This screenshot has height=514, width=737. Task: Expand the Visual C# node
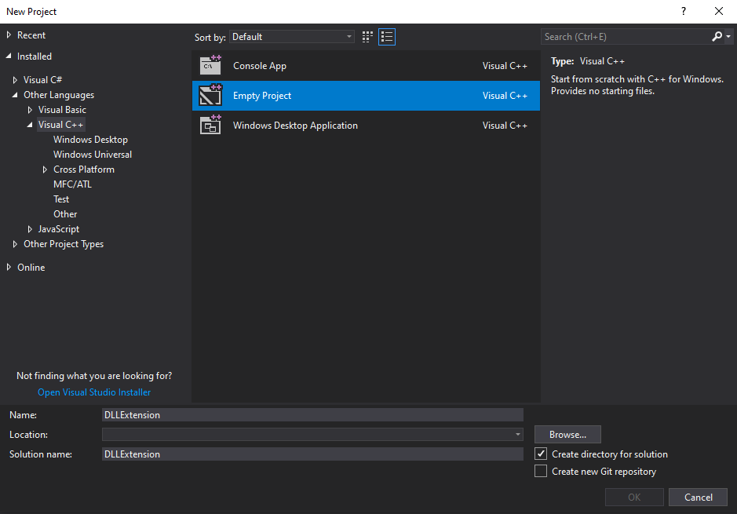point(15,80)
